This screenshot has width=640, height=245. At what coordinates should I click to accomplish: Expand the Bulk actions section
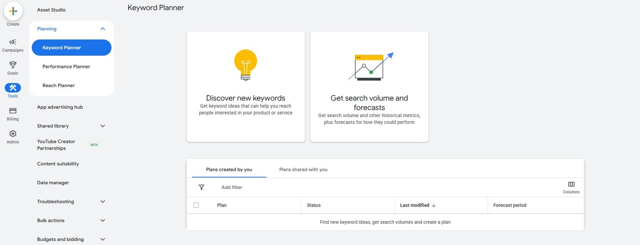[103, 220]
